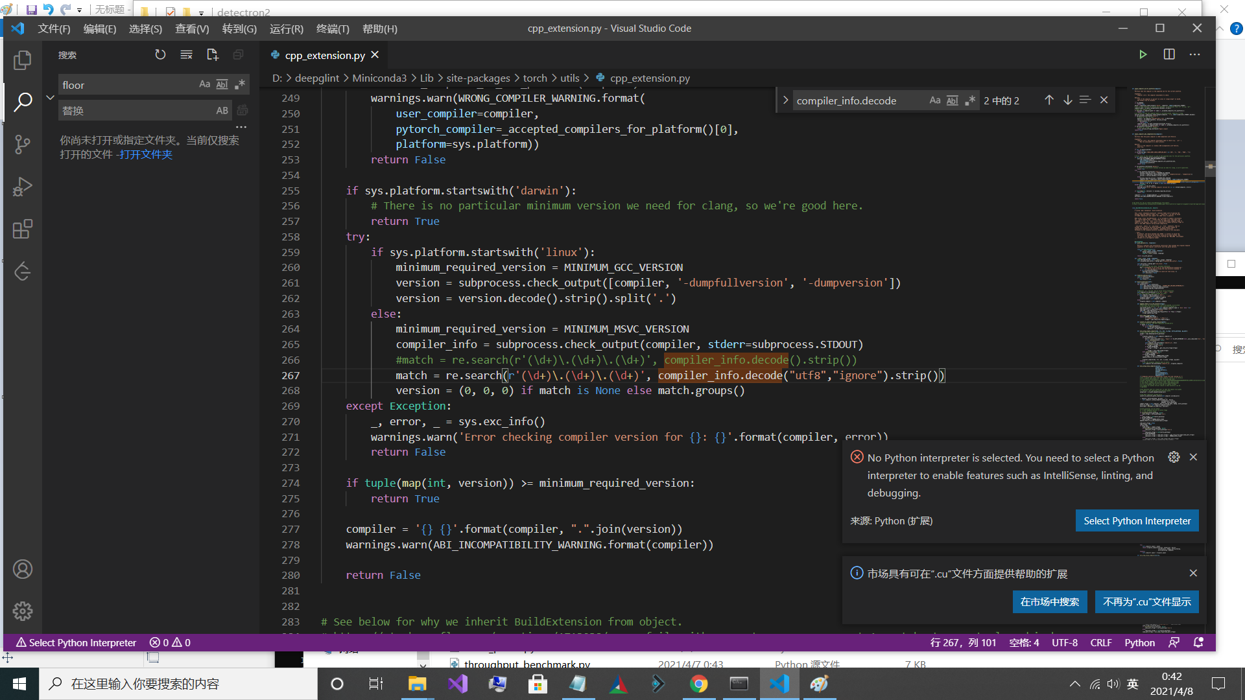Click the Search sidebar icon
The height and width of the screenshot is (700, 1245).
click(x=22, y=101)
